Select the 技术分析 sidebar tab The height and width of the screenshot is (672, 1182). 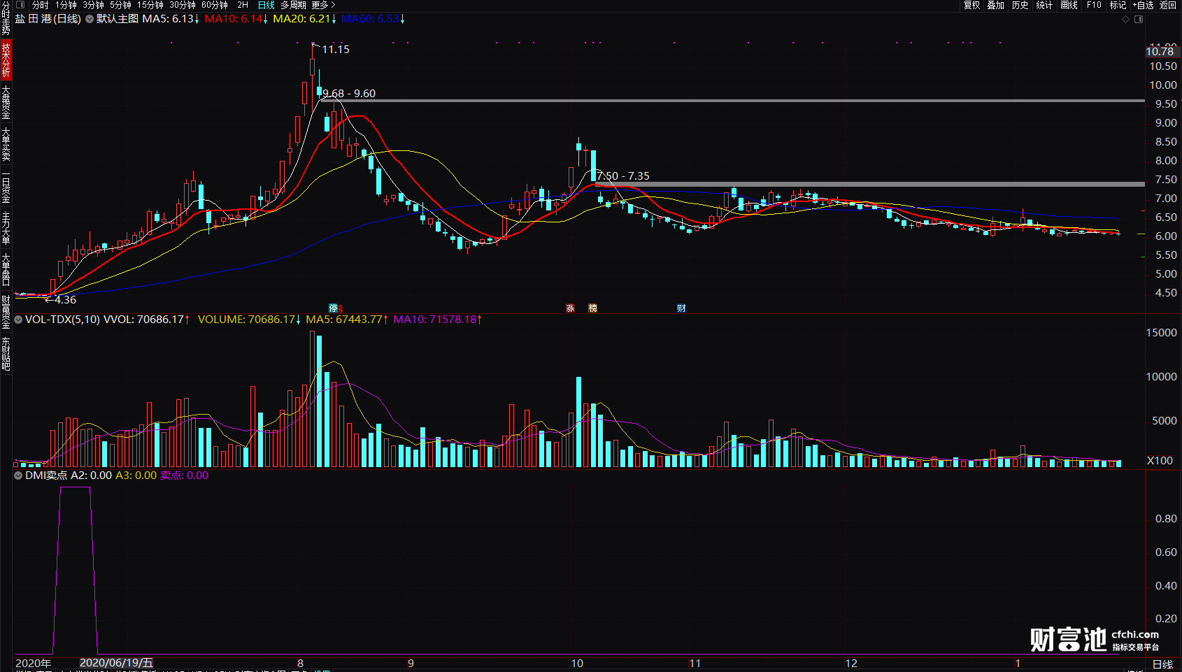(x=6, y=60)
